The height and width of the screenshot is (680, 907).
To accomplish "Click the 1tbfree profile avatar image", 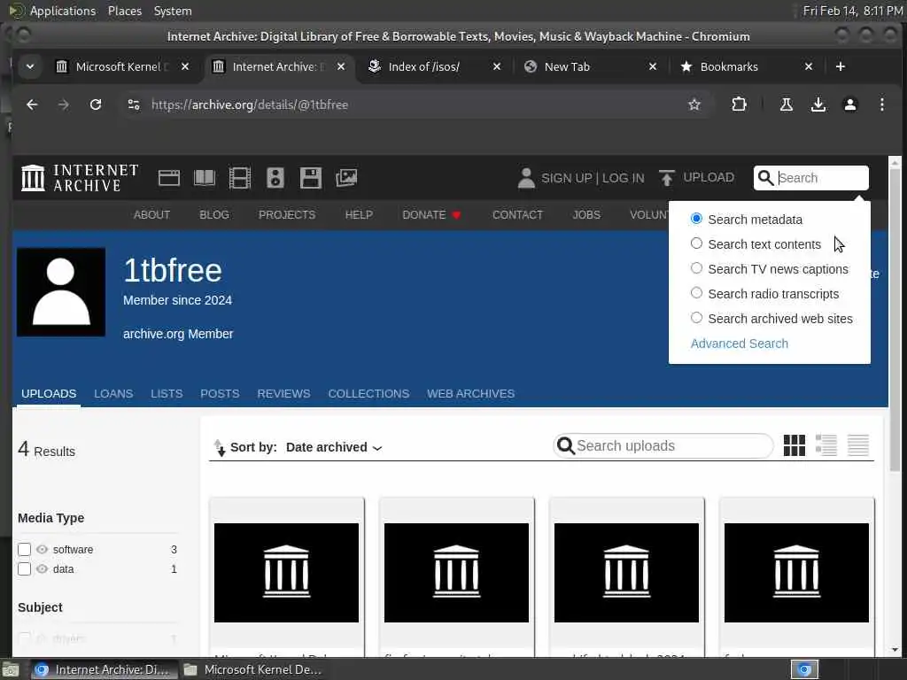I will pyautogui.click(x=61, y=292).
